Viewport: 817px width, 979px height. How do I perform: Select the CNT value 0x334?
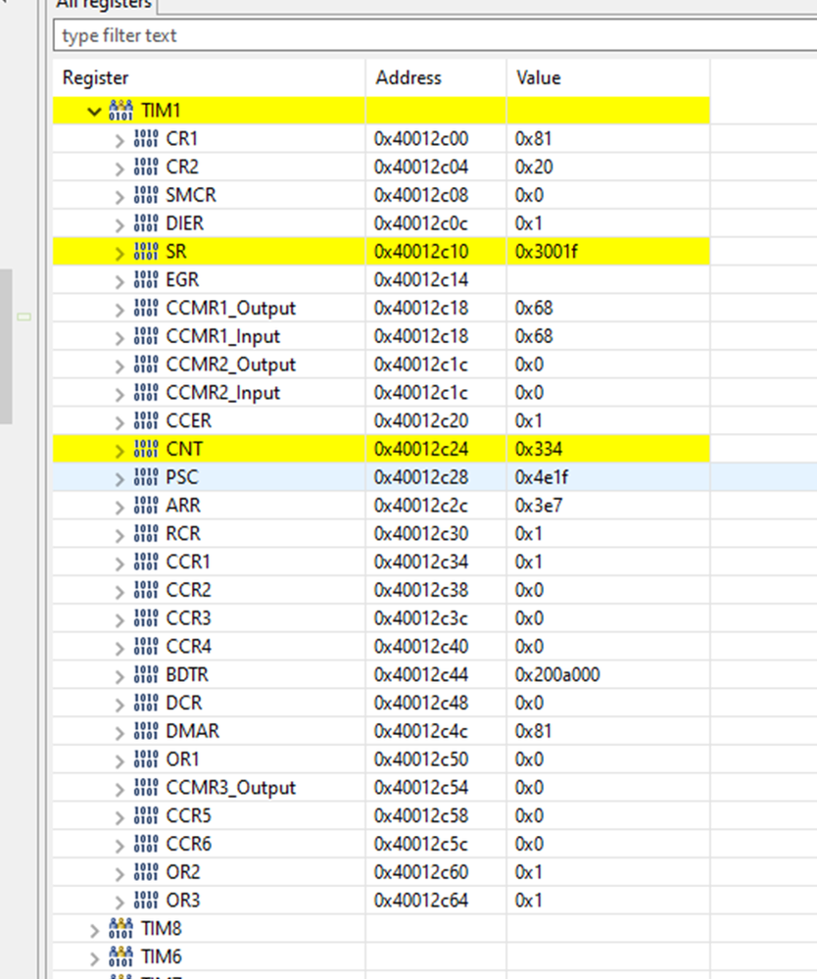(x=539, y=449)
